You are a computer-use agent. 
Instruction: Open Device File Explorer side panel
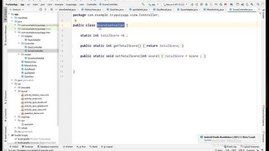(x=264, y=116)
